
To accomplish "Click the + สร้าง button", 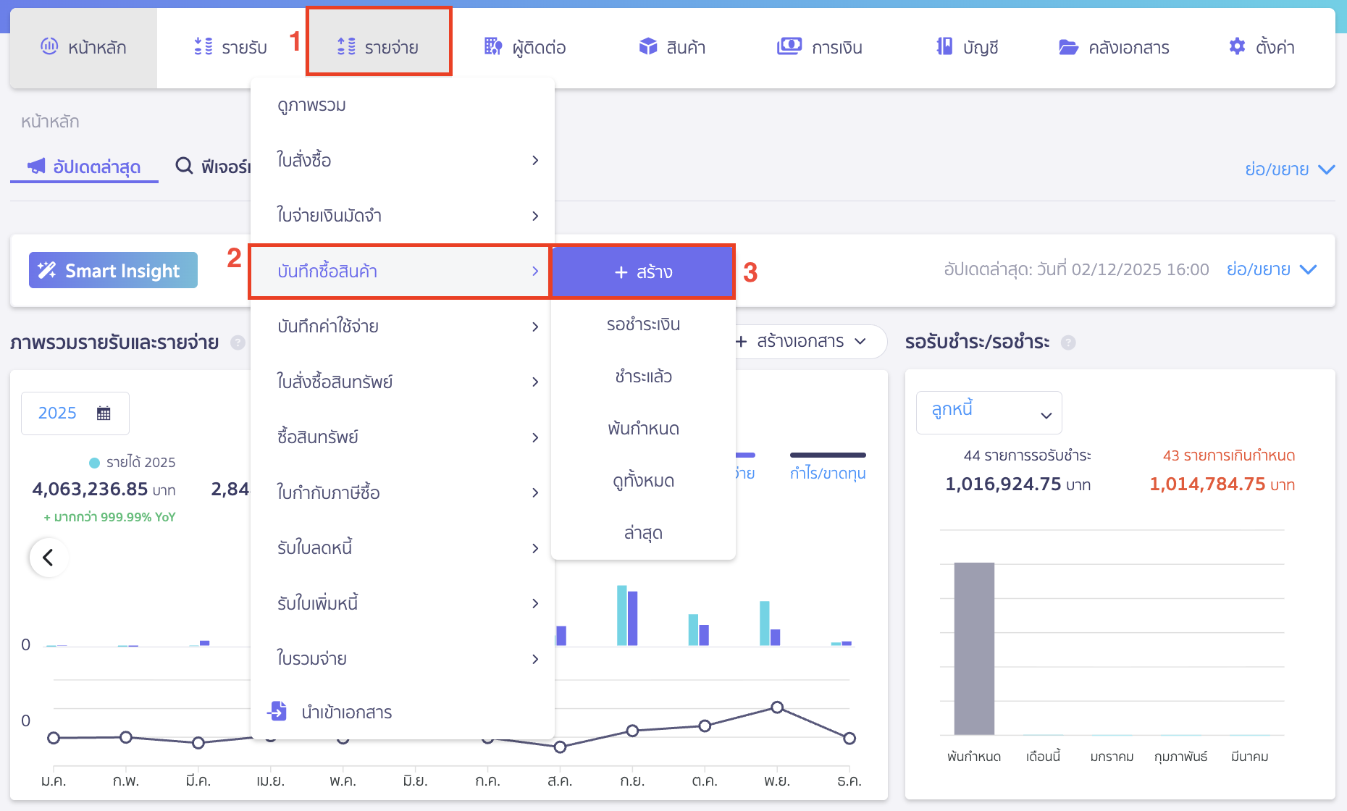I will coord(643,272).
